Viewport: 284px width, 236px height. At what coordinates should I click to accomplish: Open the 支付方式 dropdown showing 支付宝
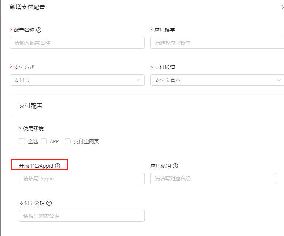click(x=73, y=80)
